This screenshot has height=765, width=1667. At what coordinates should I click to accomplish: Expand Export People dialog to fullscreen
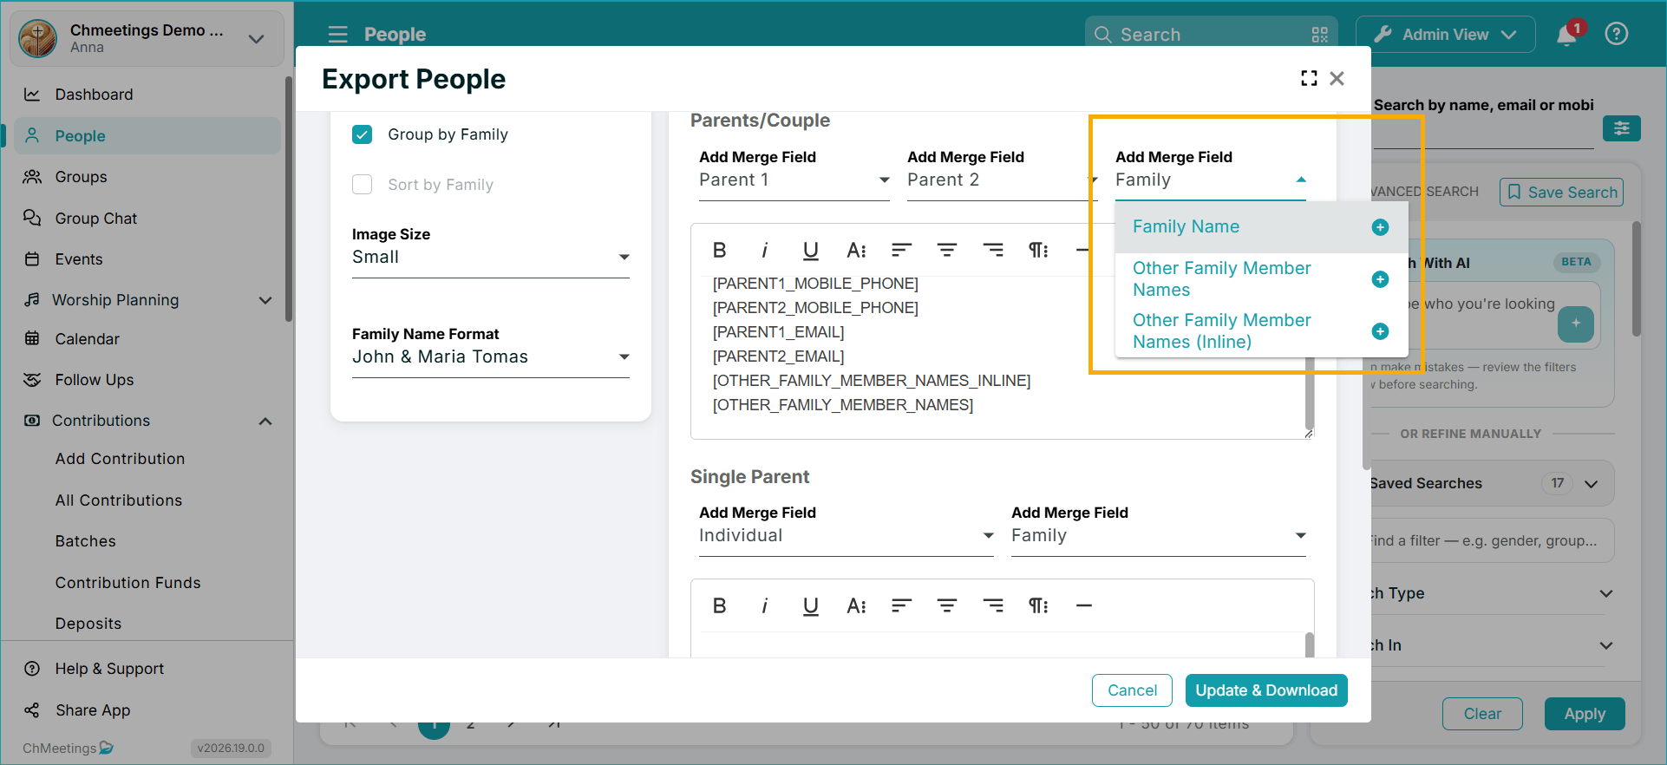point(1309,79)
